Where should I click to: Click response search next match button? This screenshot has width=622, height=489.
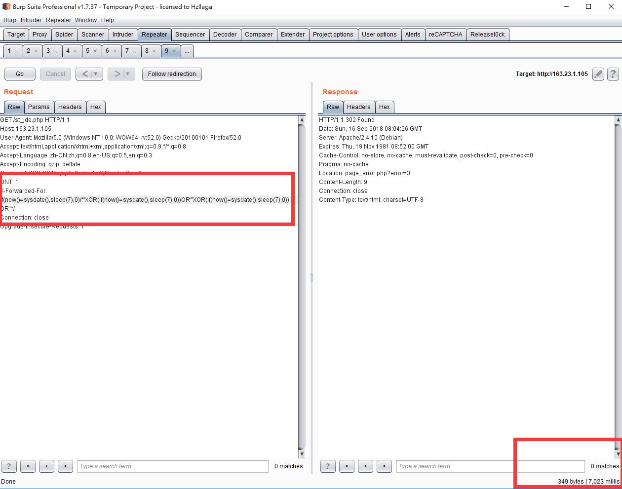(384, 466)
